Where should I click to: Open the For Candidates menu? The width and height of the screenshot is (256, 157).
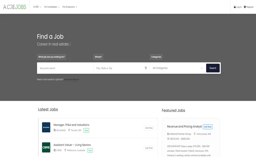tap(52, 7)
